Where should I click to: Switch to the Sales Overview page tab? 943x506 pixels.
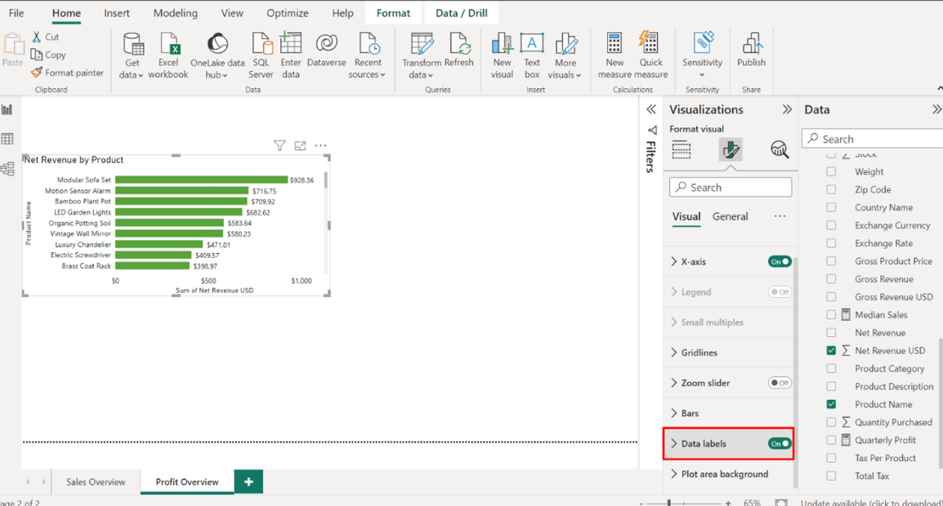click(x=96, y=482)
